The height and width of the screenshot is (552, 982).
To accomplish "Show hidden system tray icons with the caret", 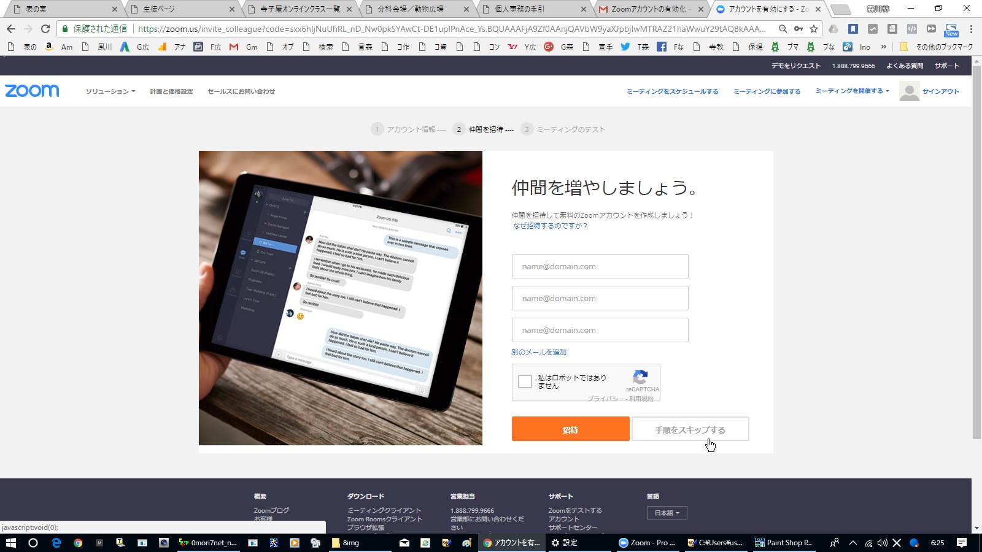I will tap(852, 543).
